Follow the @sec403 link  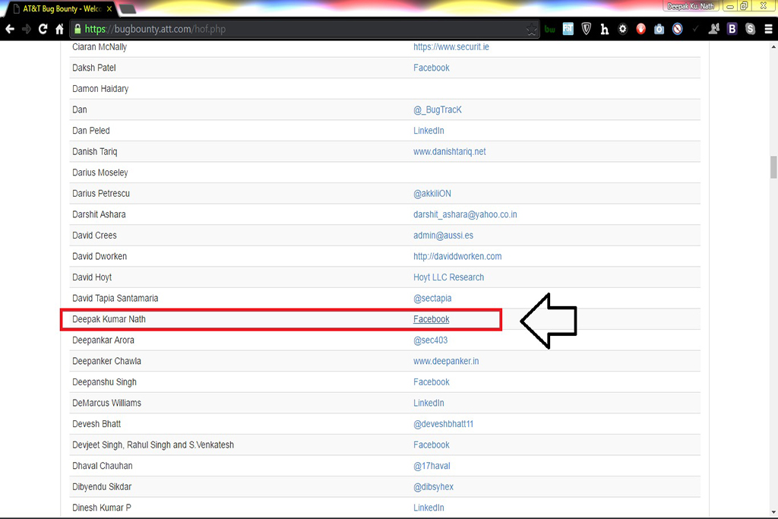click(430, 340)
